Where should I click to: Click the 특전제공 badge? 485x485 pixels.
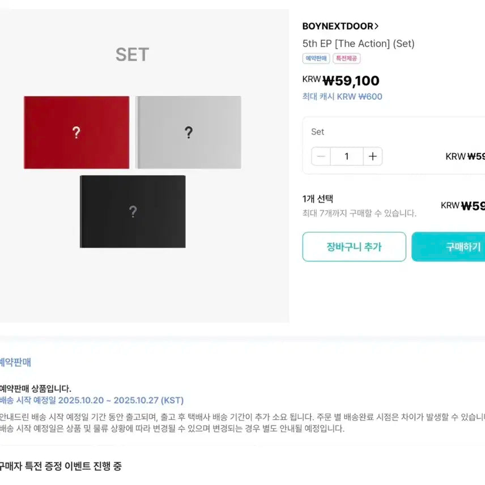(346, 58)
